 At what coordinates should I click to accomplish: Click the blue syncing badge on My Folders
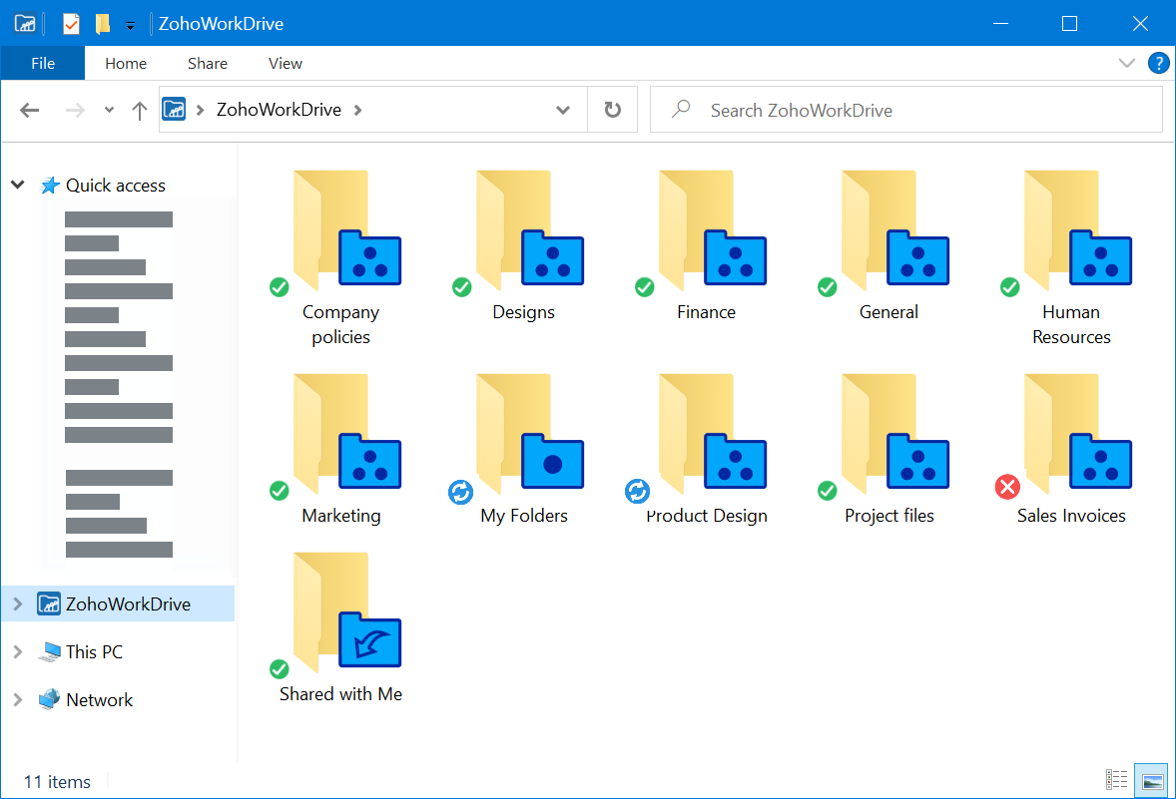pyautogui.click(x=460, y=492)
